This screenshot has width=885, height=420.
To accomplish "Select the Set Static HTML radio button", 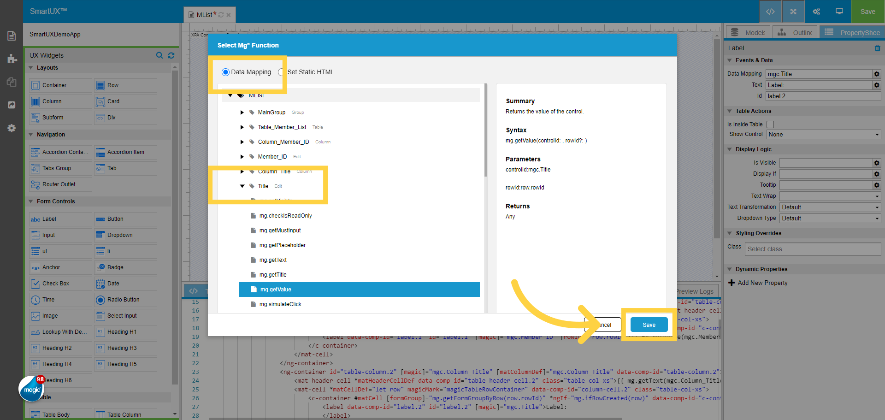I will click(x=281, y=72).
